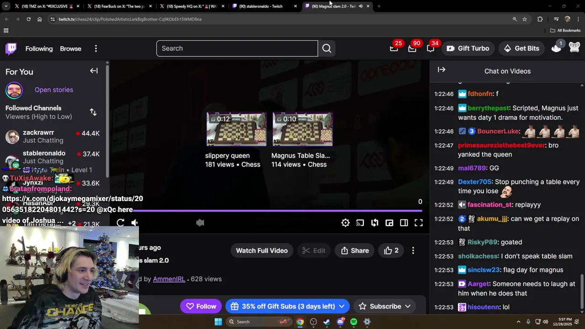Open stories avatar in For You
Screen dimensions: 585x329
point(14,90)
